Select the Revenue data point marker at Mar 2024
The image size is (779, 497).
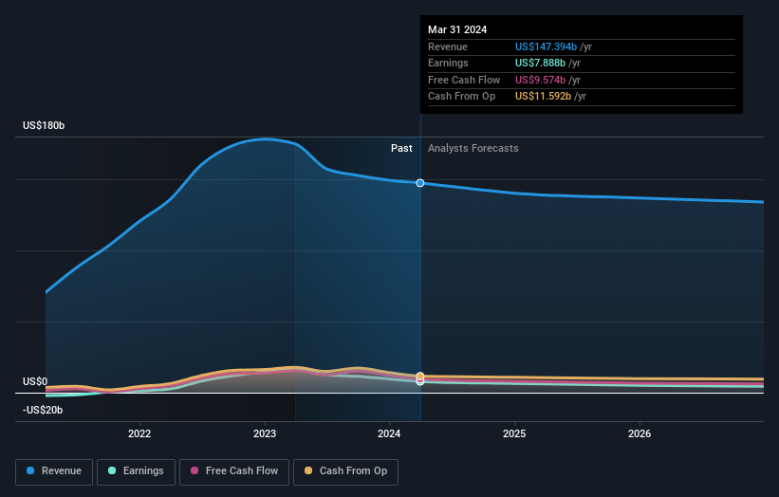pyautogui.click(x=420, y=183)
